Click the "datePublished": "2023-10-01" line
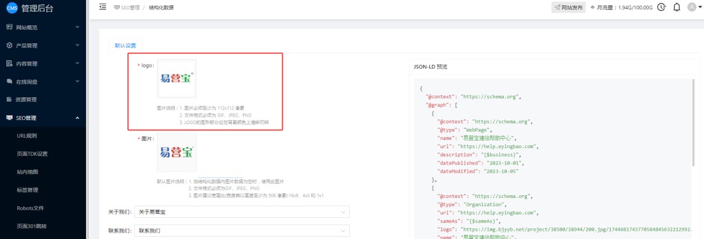The width and height of the screenshot is (704, 239). pos(480,163)
